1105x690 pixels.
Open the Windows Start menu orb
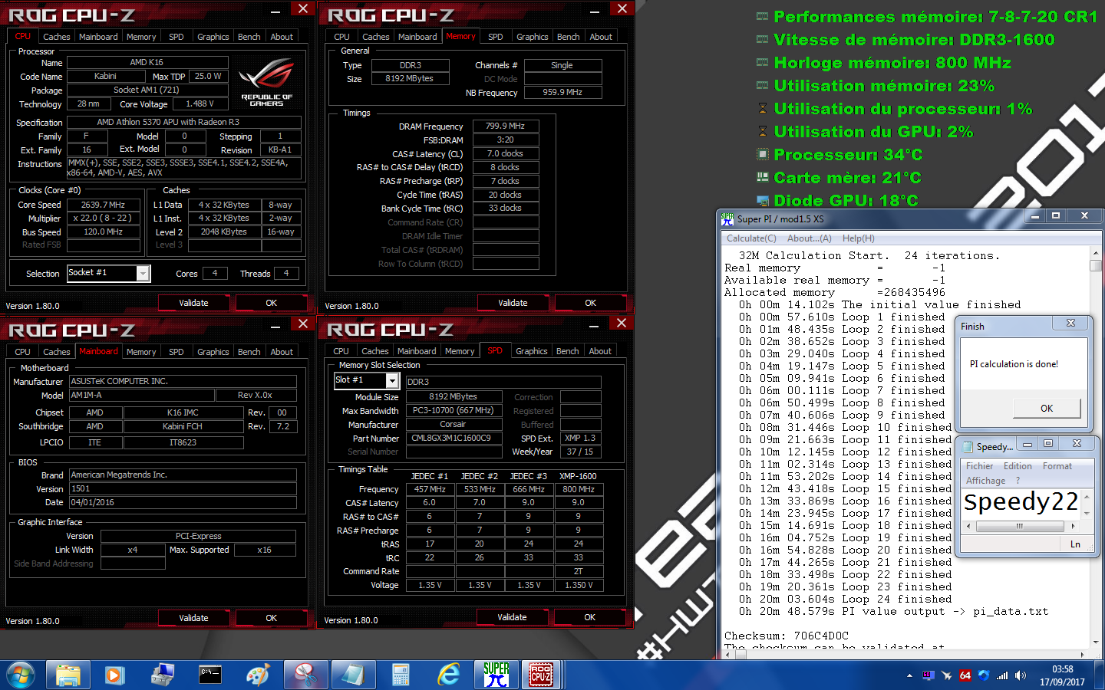(21, 675)
